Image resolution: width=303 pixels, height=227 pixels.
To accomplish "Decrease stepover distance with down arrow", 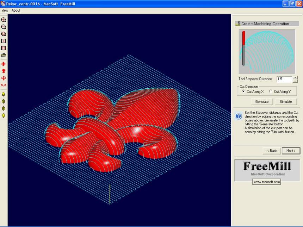I will [295, 81].
